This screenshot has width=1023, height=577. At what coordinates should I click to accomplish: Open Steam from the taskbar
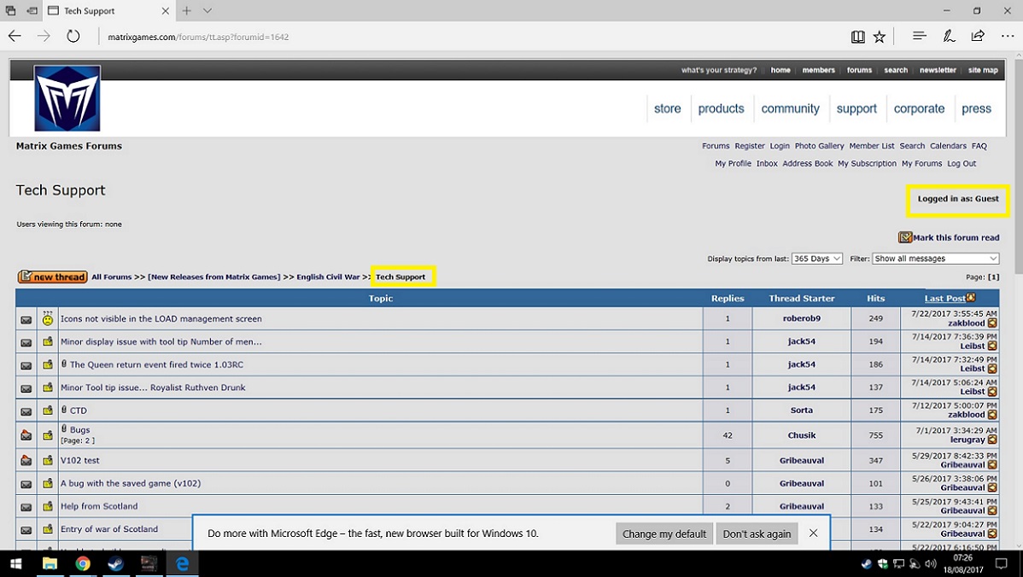click(x=116, y=563)
